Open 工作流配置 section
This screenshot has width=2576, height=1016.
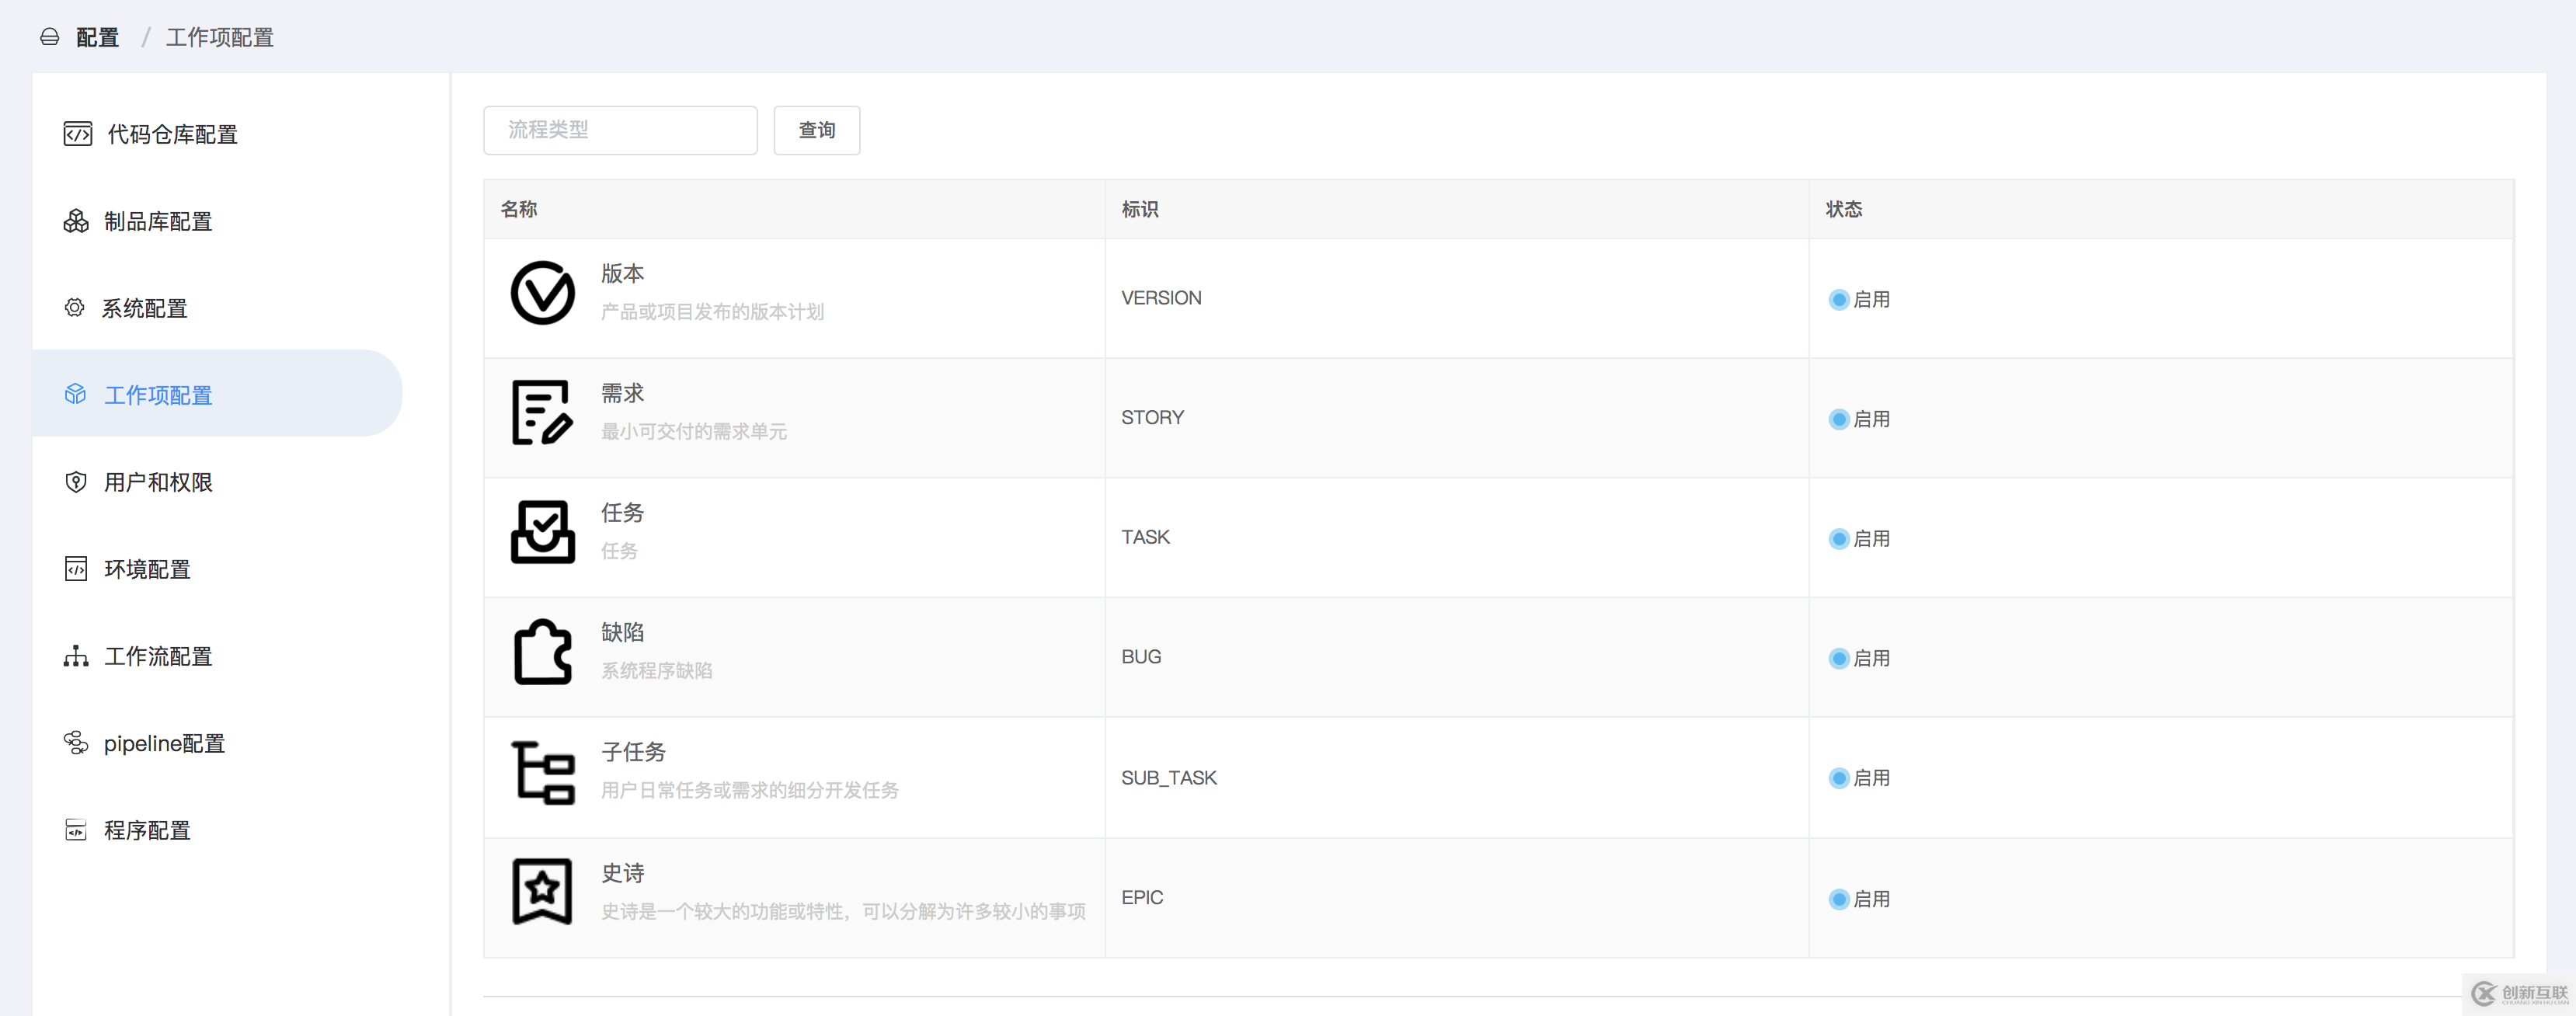tap(217, 656)
